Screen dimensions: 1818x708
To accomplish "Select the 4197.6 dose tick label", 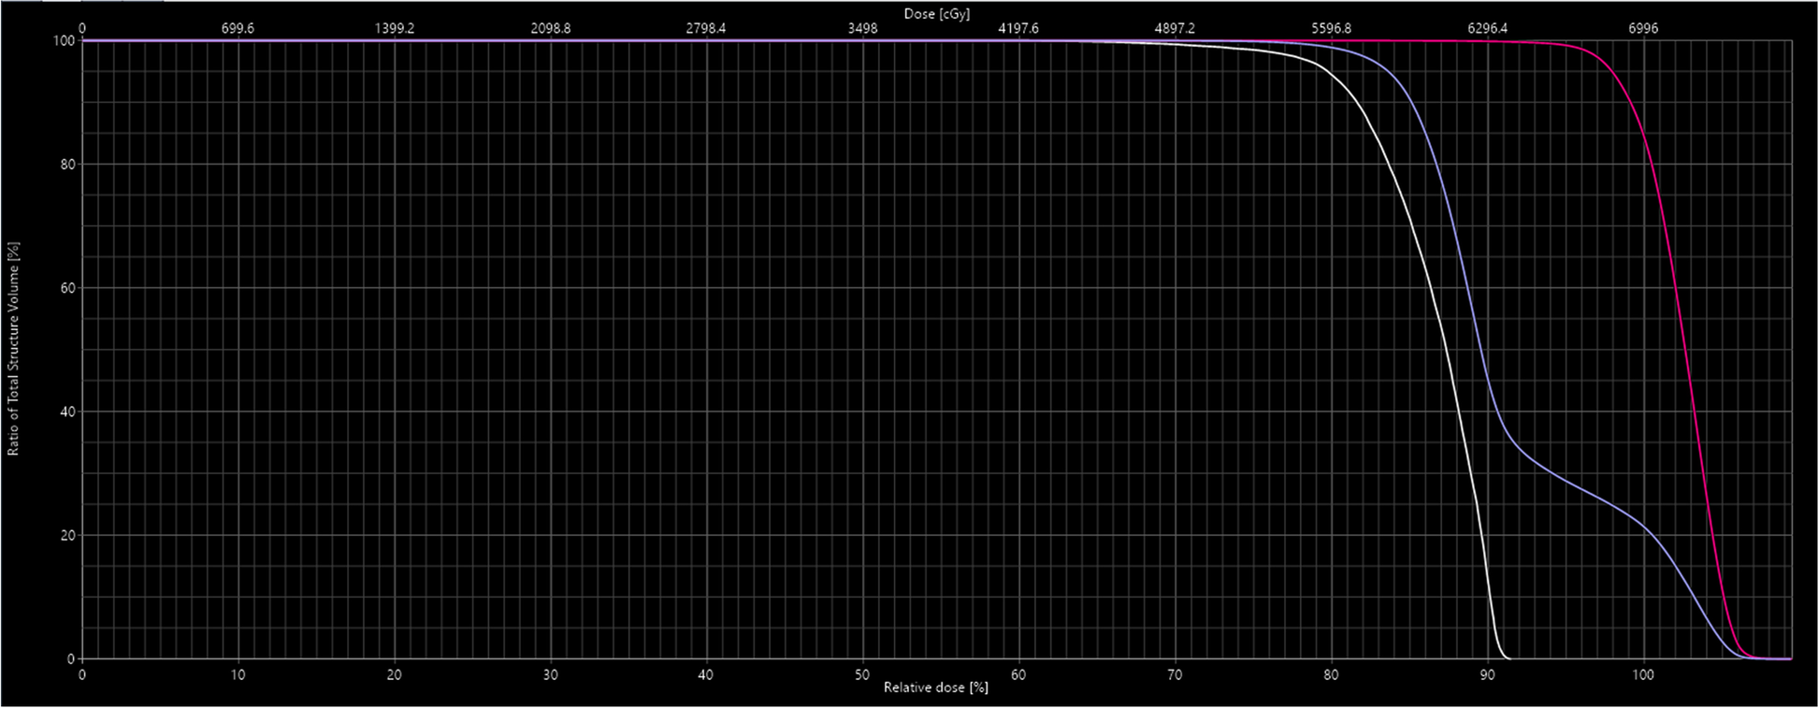I will pos(1018,28).
